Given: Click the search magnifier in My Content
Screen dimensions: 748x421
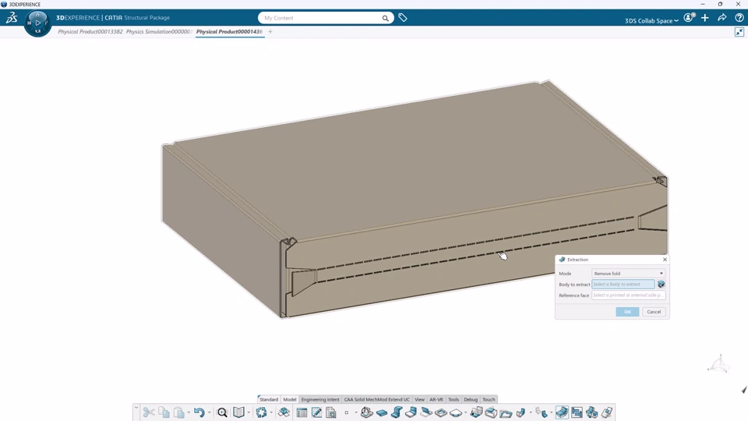Looking at the screenshot, I should (385, 18).
